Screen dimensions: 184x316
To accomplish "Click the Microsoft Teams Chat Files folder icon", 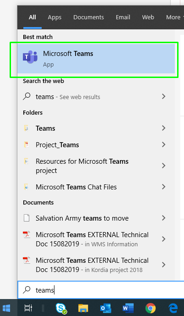I will [x=27, y=187].
